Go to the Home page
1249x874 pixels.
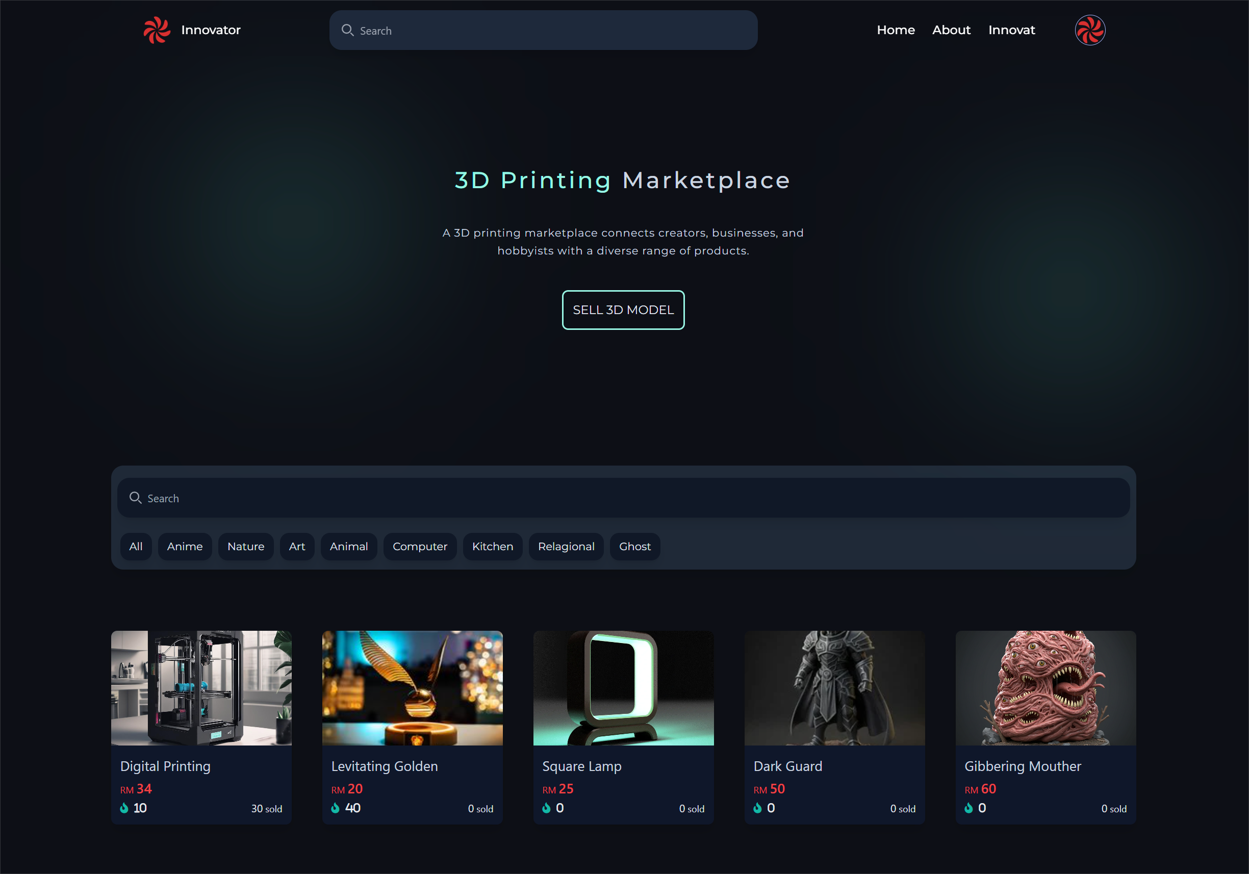pyautogui.click(x=896, y=30)
